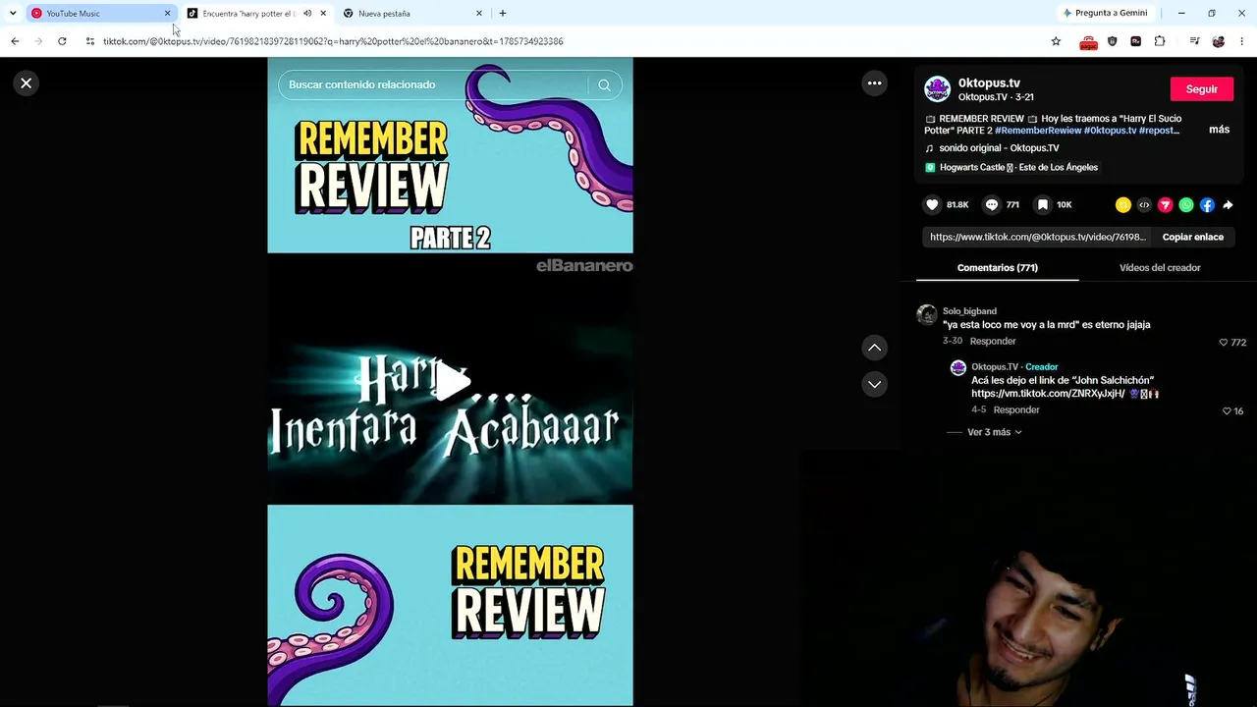Viewport: 1257px width, 707px height.
Task: Bookmark this page with the star icon
Action: pos(1056,41)
